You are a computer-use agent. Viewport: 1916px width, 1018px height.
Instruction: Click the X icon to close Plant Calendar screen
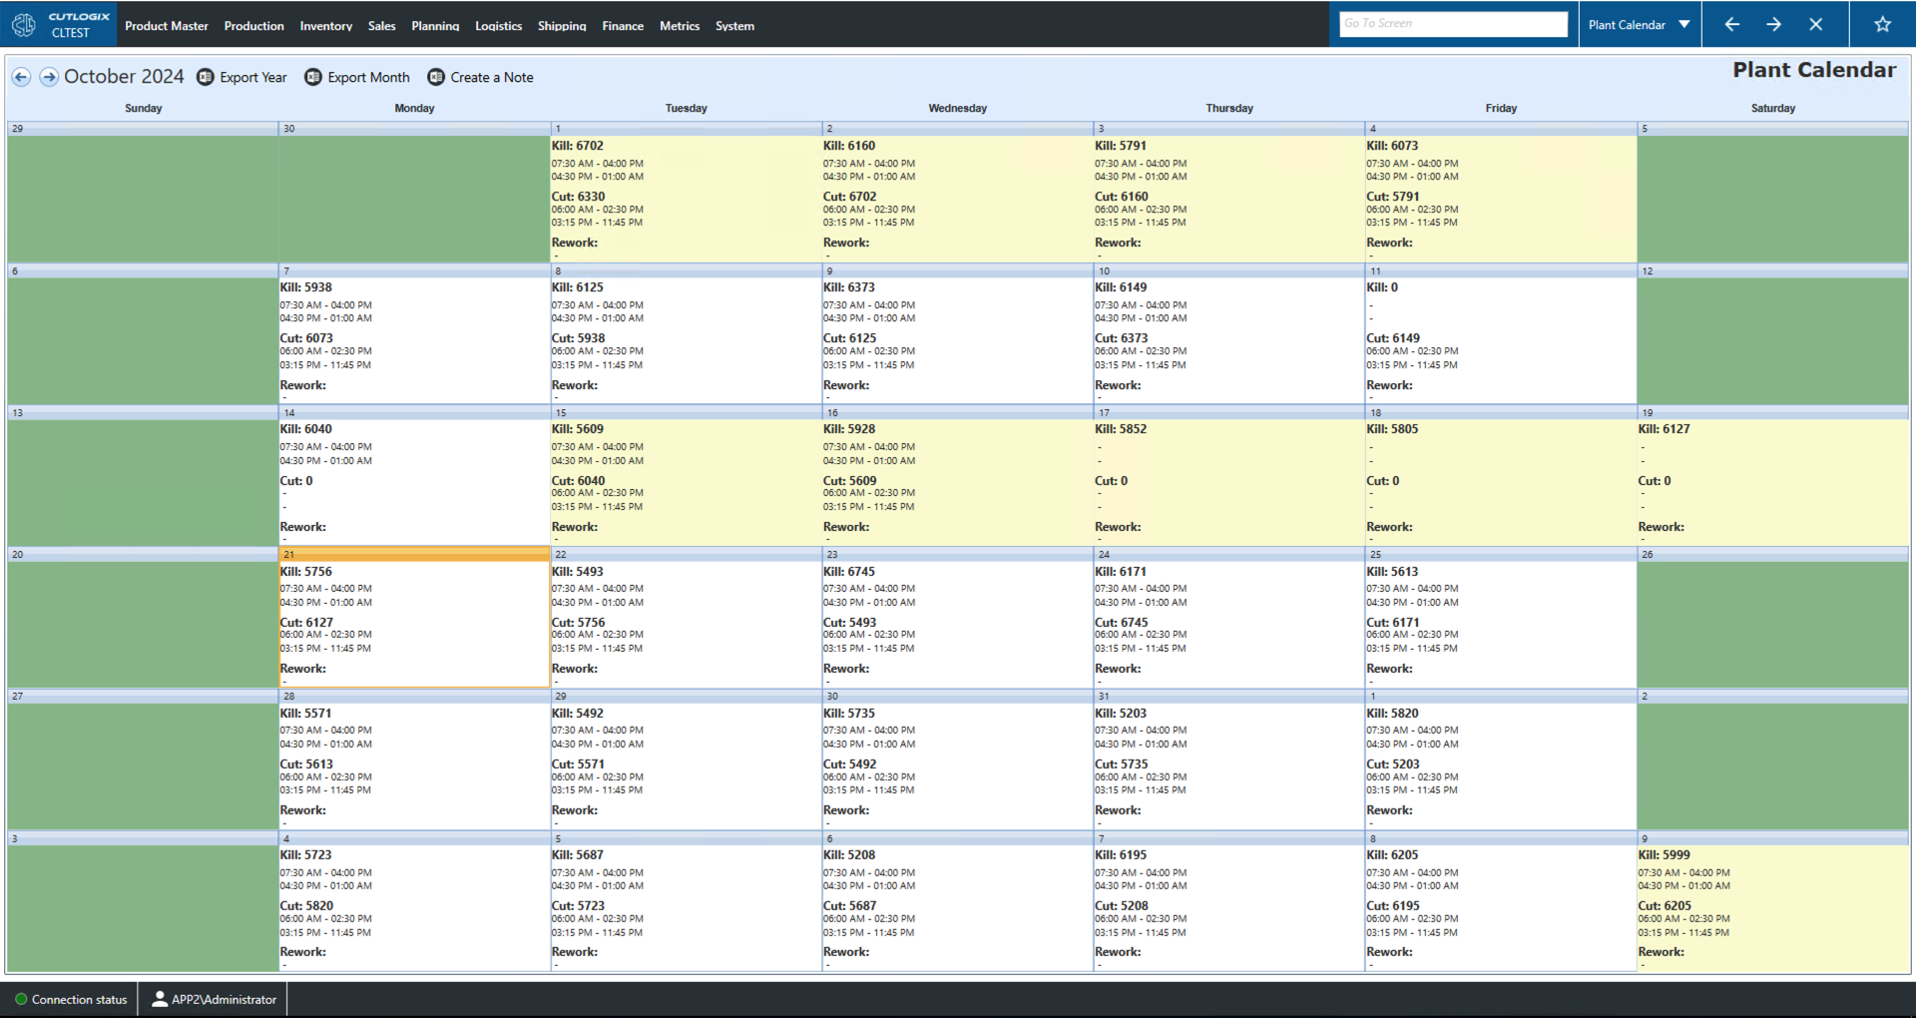(x=1816, y=24)
